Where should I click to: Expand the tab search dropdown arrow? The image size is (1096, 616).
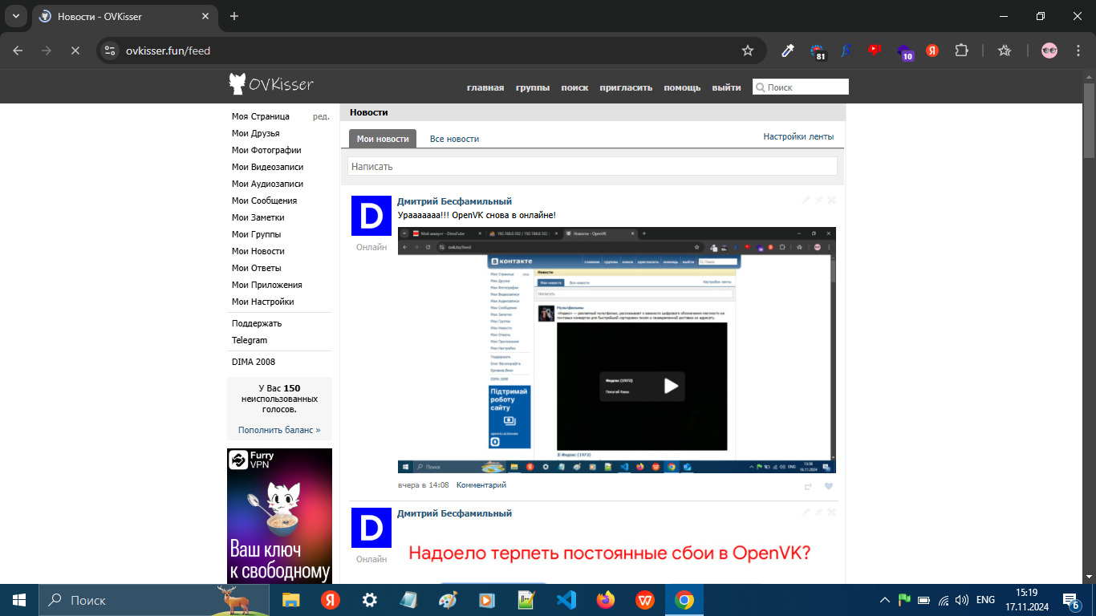tap(15, 16)
